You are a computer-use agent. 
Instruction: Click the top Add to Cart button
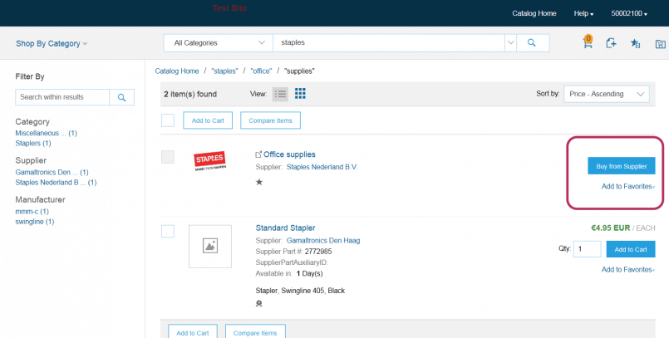[x=208, y=120]
